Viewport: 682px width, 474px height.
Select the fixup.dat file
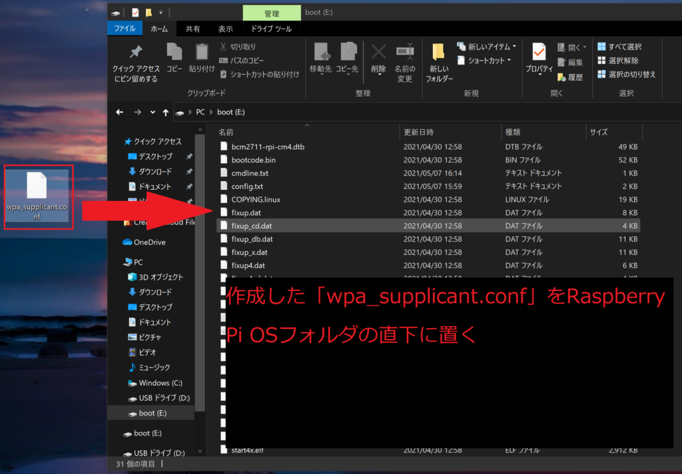click(428, 212)
